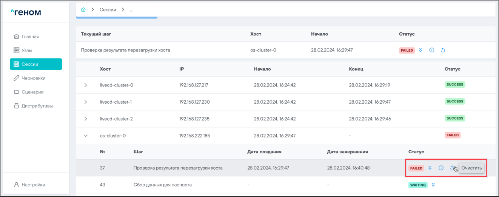Click the Очистить tooltip button
499x197 pixels.
tap(471, 168)
